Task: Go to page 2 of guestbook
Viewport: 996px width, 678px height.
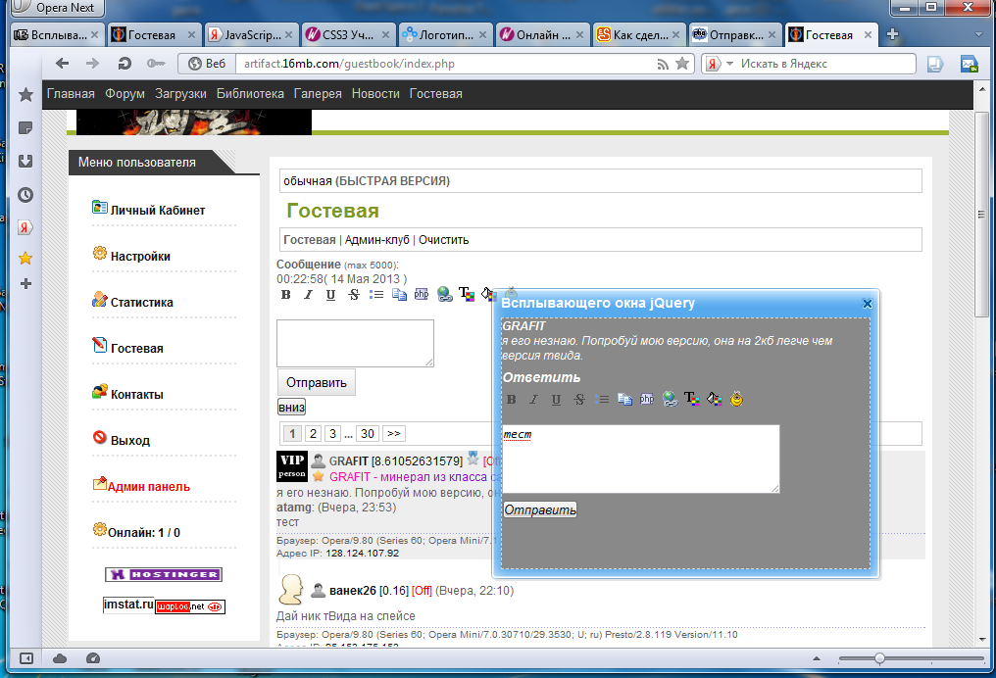Action: 313,434
